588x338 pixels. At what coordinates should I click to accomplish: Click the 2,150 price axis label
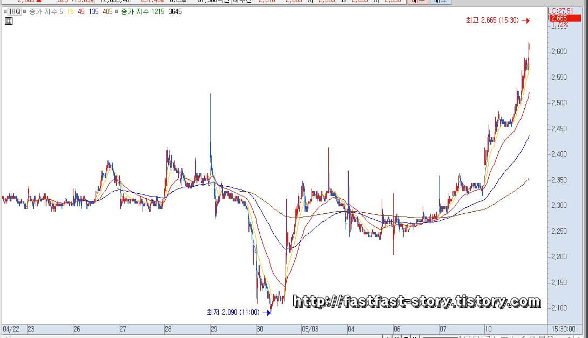[559, 282]
